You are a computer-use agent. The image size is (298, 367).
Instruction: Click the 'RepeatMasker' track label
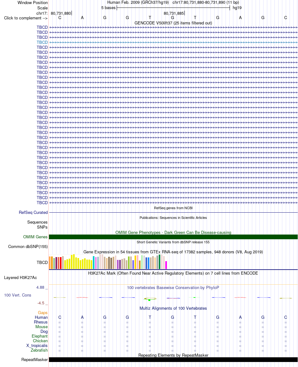point(35,360)
